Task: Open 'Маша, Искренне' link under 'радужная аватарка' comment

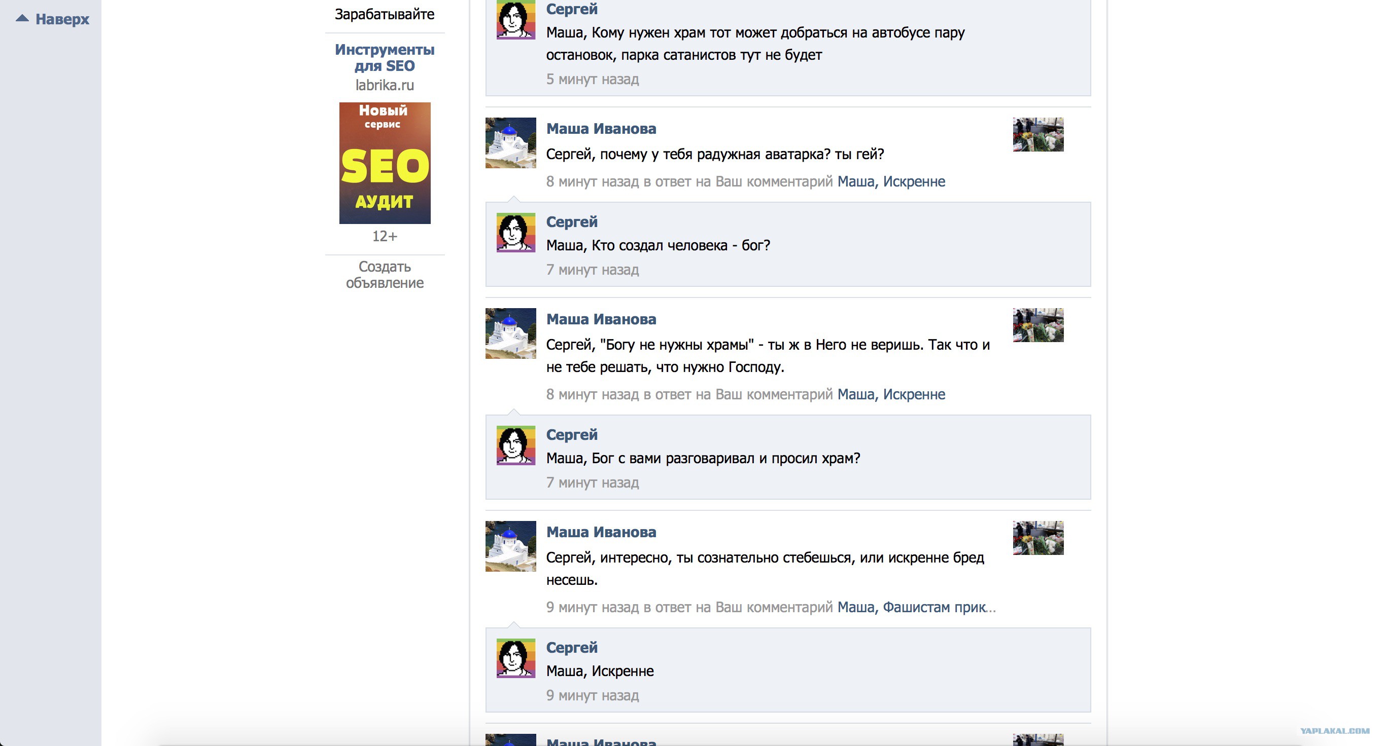Action: pyautogui.click(x=891, y=181)
